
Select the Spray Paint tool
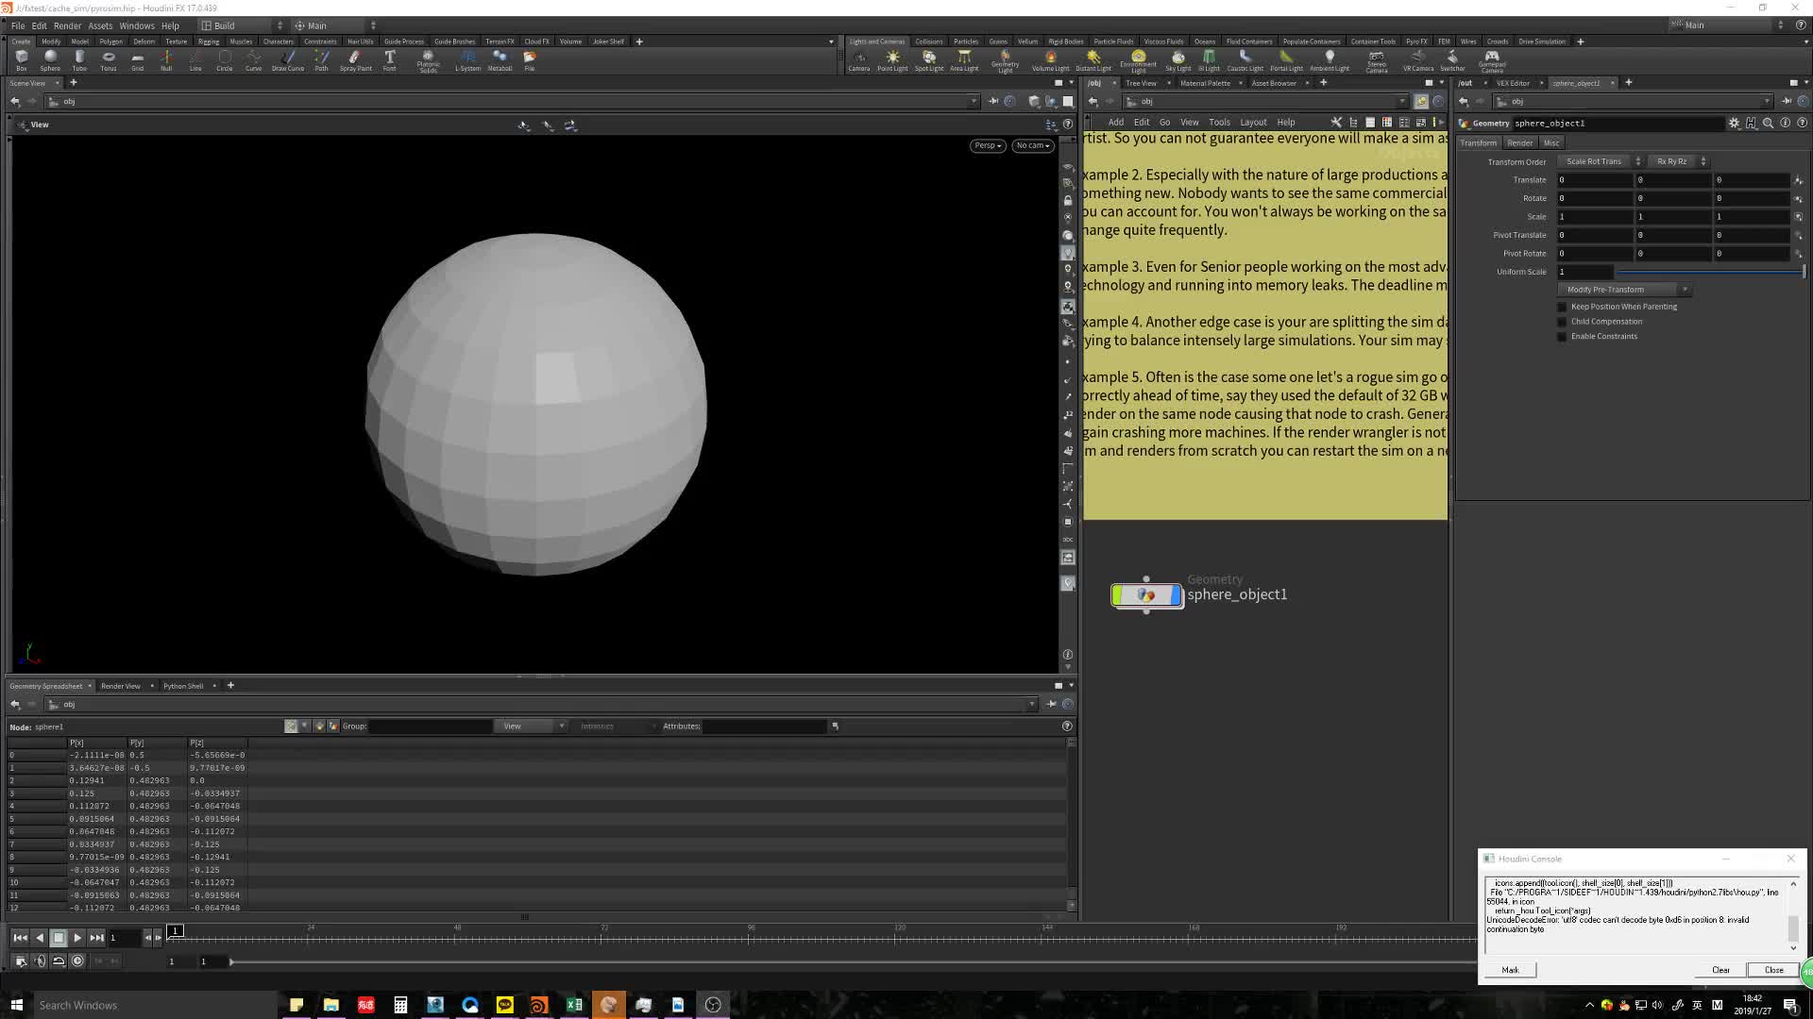[x=355, y=60]
